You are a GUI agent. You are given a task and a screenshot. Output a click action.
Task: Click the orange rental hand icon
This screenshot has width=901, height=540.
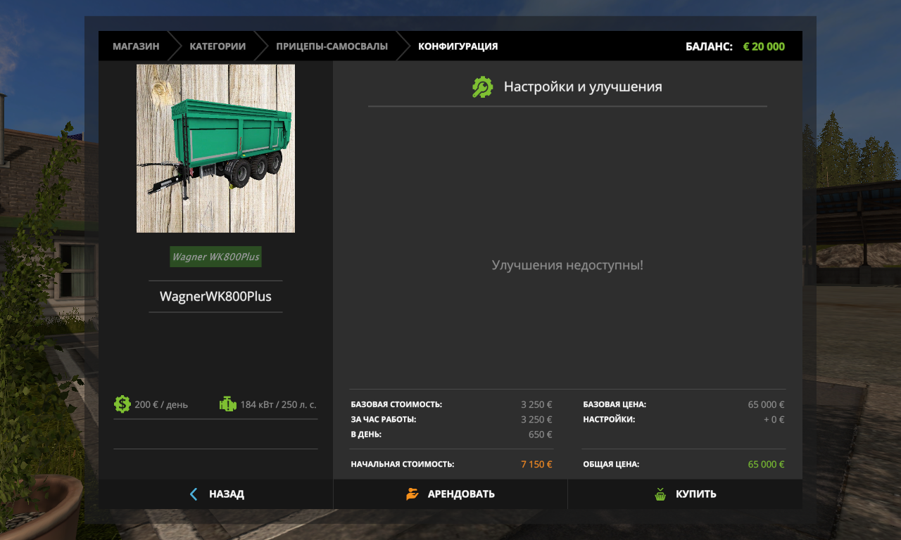(x=412, y=494)
